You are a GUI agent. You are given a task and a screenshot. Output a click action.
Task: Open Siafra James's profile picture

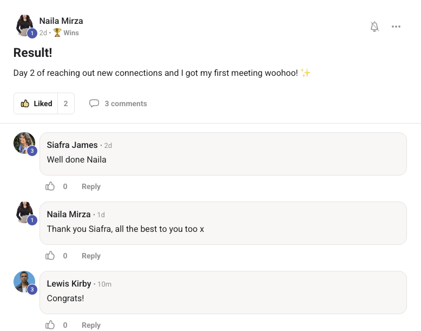point(25,144)
